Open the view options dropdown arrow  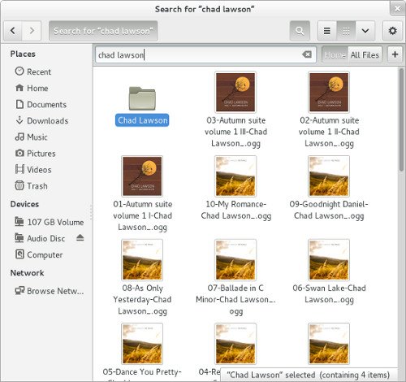click(x=365, y=31)
